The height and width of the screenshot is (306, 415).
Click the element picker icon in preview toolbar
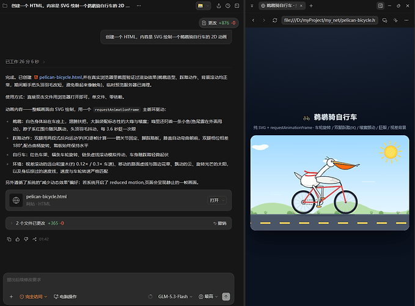[395, 20]
